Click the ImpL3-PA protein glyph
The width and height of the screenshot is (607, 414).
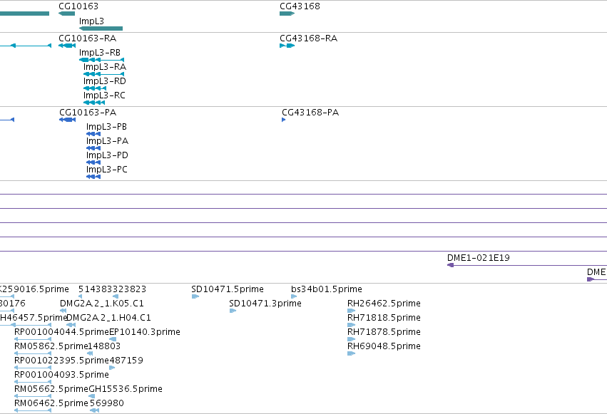tap(93, 148)
